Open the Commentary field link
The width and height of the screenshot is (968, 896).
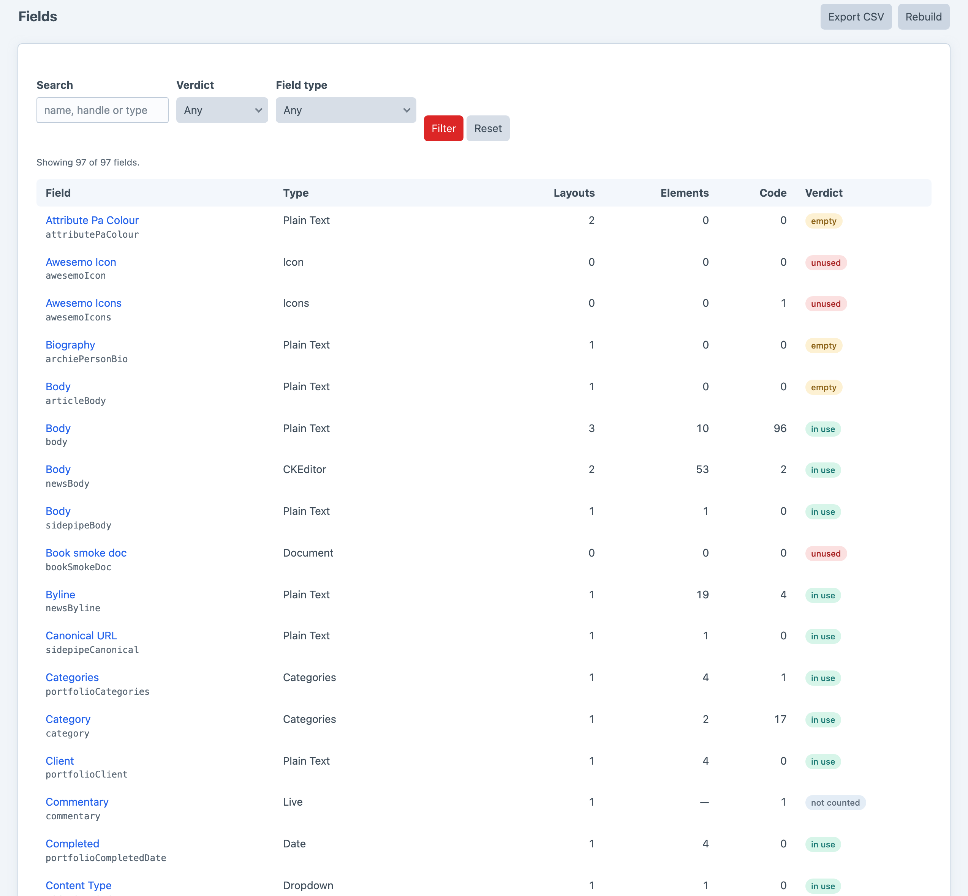77,802
